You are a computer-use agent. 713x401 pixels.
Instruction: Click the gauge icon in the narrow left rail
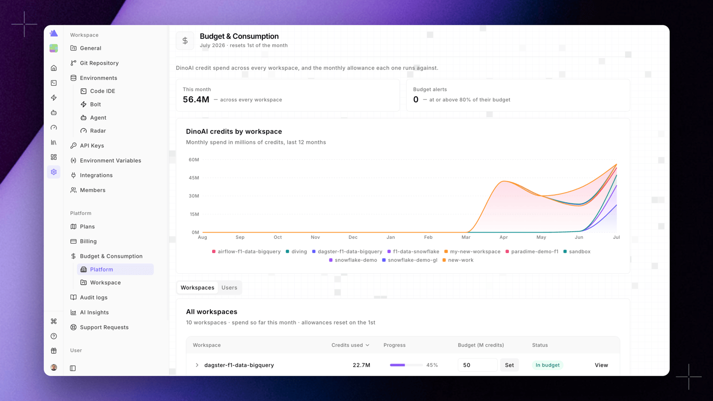[53, 127]
